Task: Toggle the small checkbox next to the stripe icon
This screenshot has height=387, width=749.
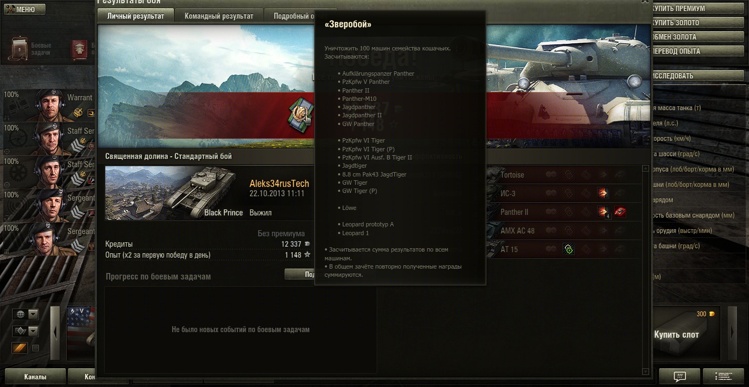Action: (x=36, y=348)
